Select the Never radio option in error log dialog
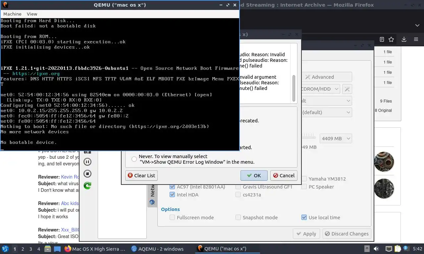 pos(134,159)
